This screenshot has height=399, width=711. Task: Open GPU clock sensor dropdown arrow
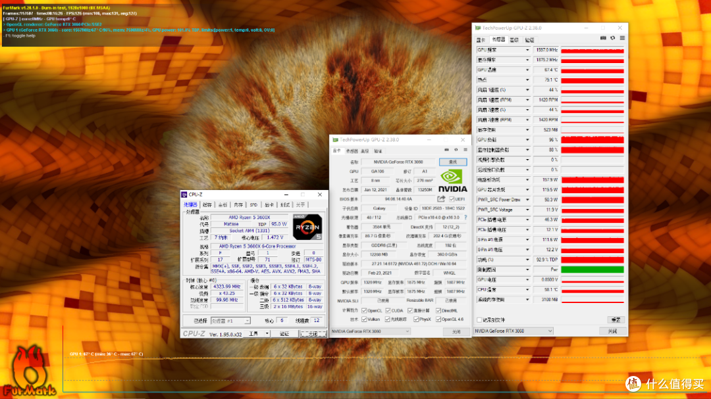527,50
